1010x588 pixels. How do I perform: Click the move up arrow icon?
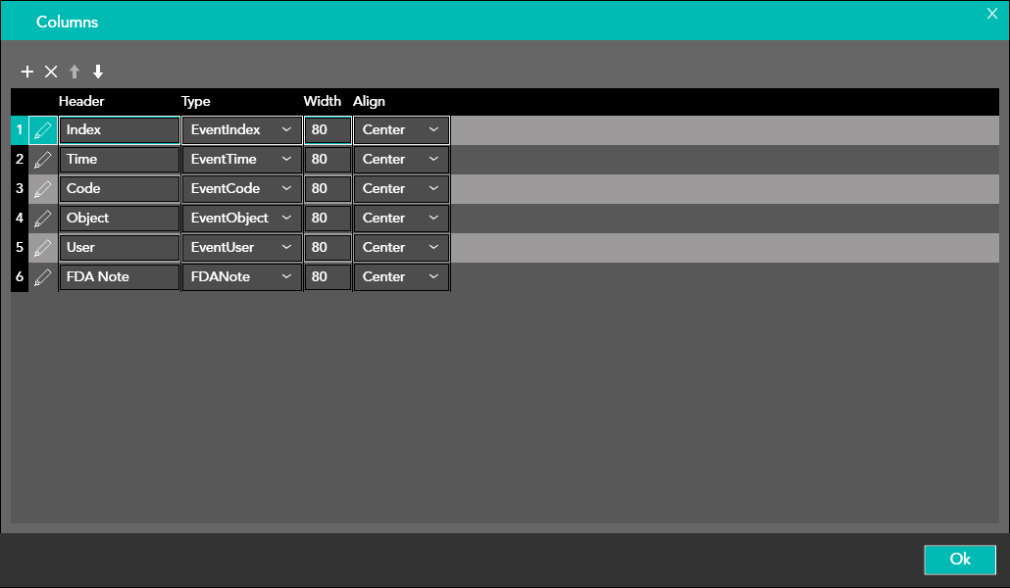tap(75, 72)
